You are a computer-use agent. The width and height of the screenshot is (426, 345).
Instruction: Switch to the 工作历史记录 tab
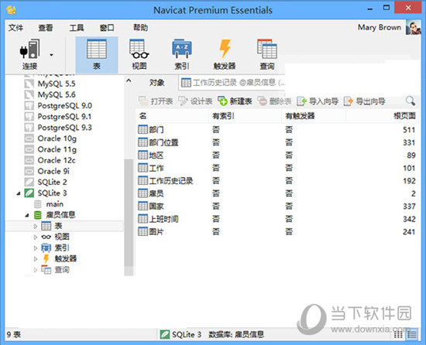click(x=232, y=83)
